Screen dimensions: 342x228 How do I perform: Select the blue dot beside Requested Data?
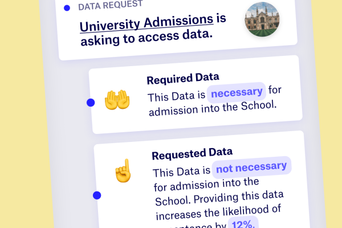click(97, 196)
